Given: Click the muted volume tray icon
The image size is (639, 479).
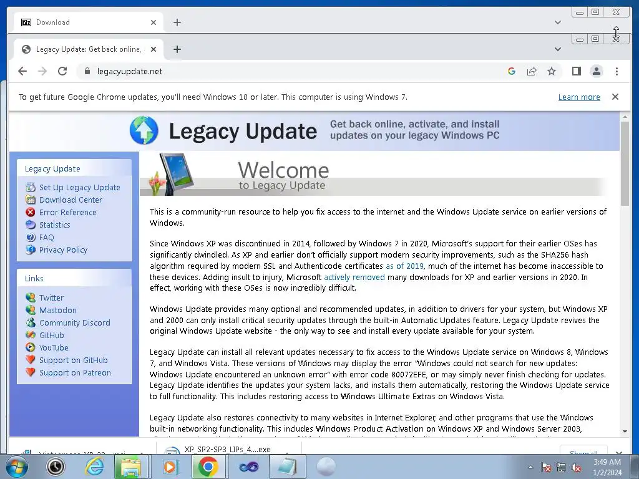Looking at the screenshot, I should click(576, 468).
